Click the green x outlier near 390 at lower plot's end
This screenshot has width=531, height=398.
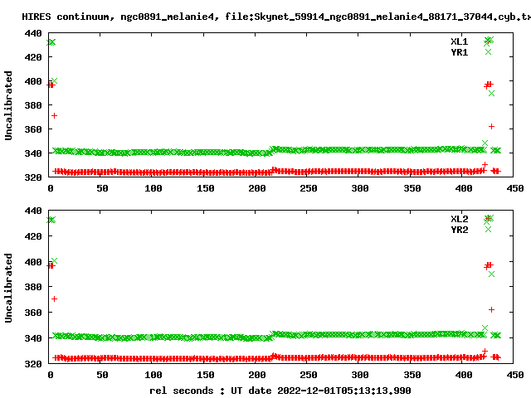(x=491, y=274)
